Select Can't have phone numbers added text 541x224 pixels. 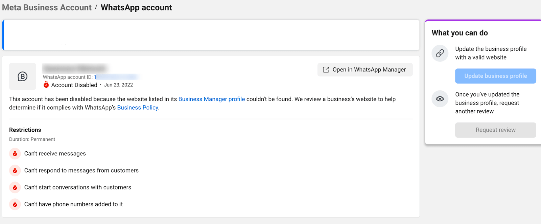pos(73,204)
